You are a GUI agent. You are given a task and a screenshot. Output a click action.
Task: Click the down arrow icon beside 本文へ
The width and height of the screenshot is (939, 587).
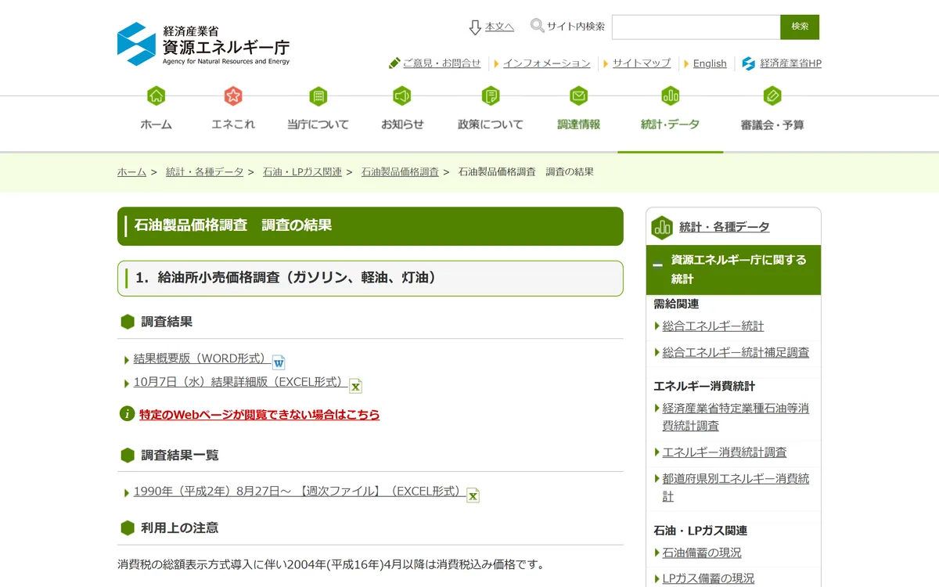click(x=475, y=27)
